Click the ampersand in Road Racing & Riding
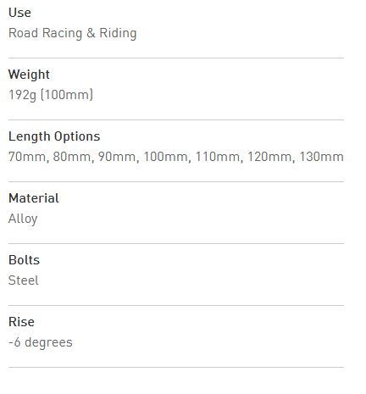 click(91, 33)
